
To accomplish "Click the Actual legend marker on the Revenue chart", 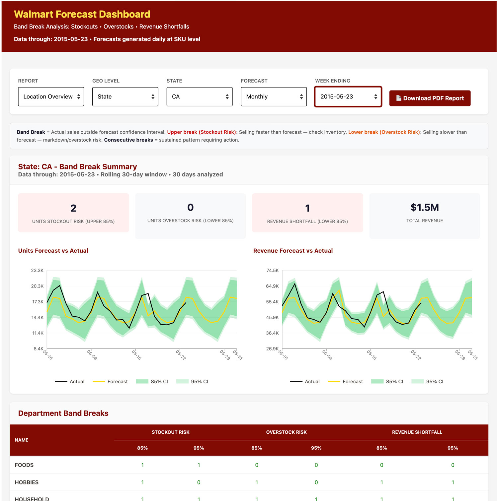I will tap(297, 381).
